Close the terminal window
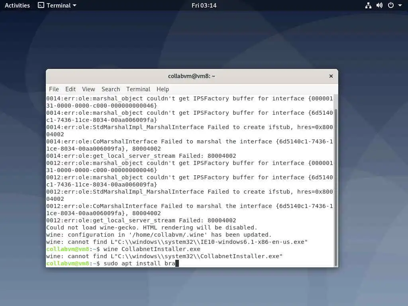The height and width of the screenshot is (306, 408). [x=331, y=76]
